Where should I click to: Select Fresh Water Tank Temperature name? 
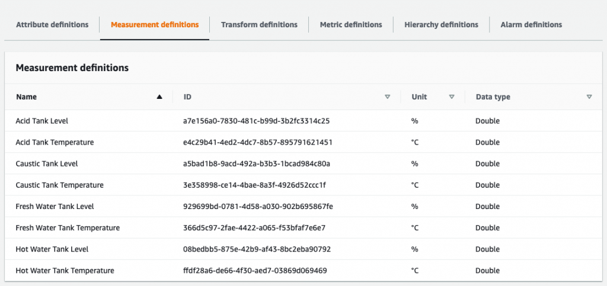point(68,227)
